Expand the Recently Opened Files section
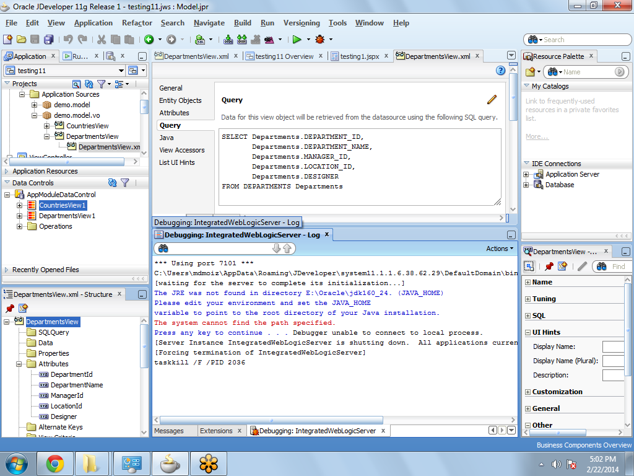The image size is (634, 476). click(x=6, y=270)
